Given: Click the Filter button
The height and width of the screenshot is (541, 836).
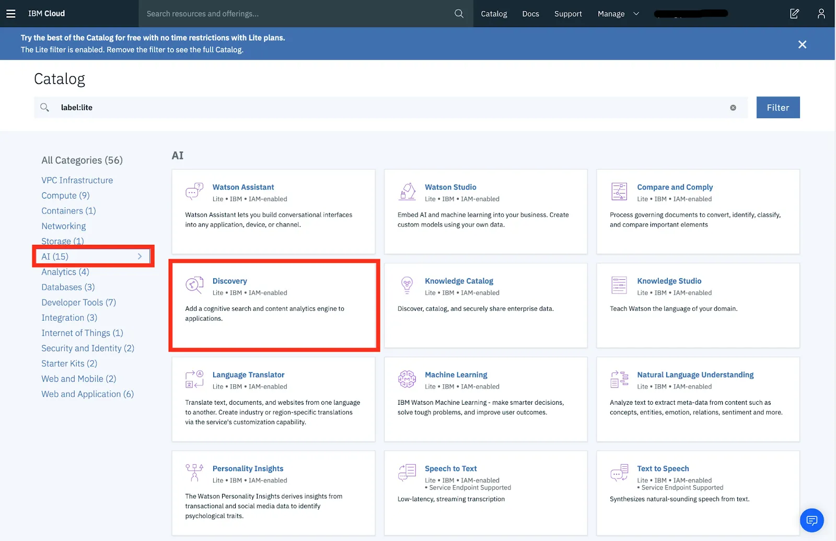Looking at the screenshot, I should (778, 108).
